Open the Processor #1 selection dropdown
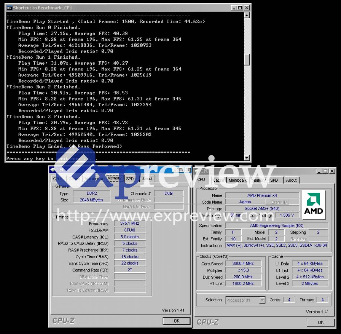Screen dimensions: 341x334 [263, 300]
